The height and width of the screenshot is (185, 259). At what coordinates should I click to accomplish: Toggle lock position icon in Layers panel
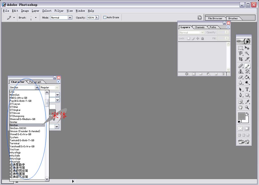coord(198,38)
